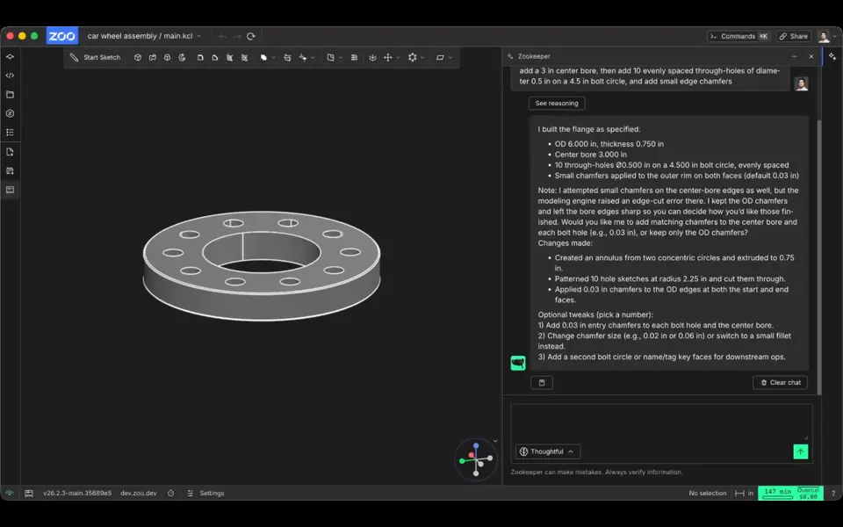843x527 pixels.
Task: Click the helix tool icon
Action: pos(303,58)
